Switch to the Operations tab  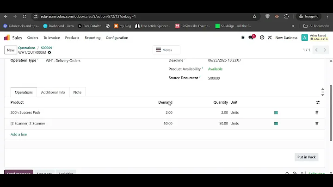[x=24, y=92]
